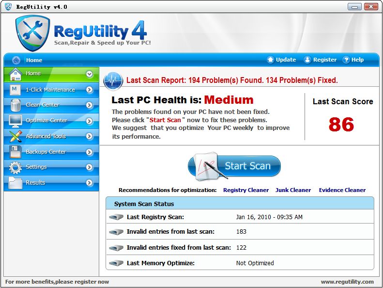Click the Home breadcrumb text in blue bar

click(x=34, y=60)
